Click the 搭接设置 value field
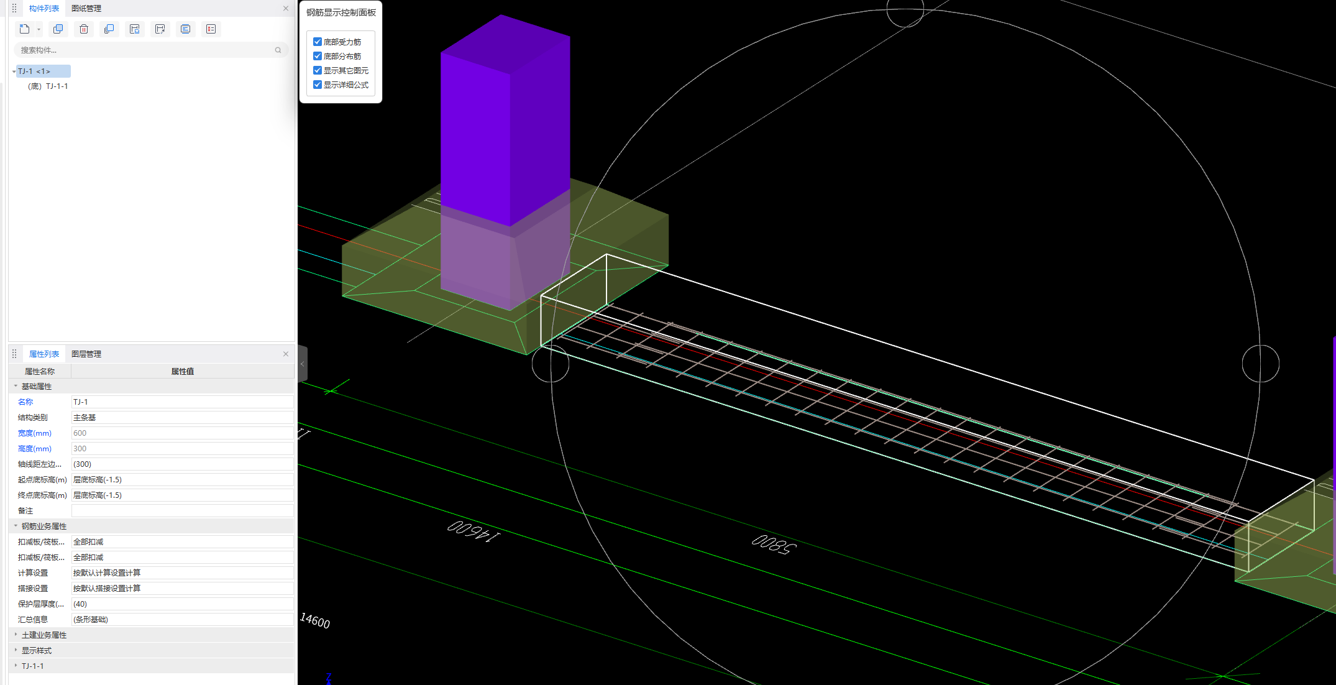The image size is (1336, 685). tap(183, 589)
